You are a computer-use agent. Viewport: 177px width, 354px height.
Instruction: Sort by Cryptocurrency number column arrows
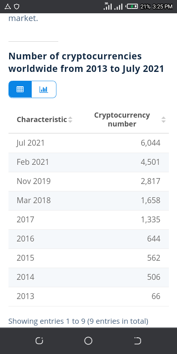(163, 119)
